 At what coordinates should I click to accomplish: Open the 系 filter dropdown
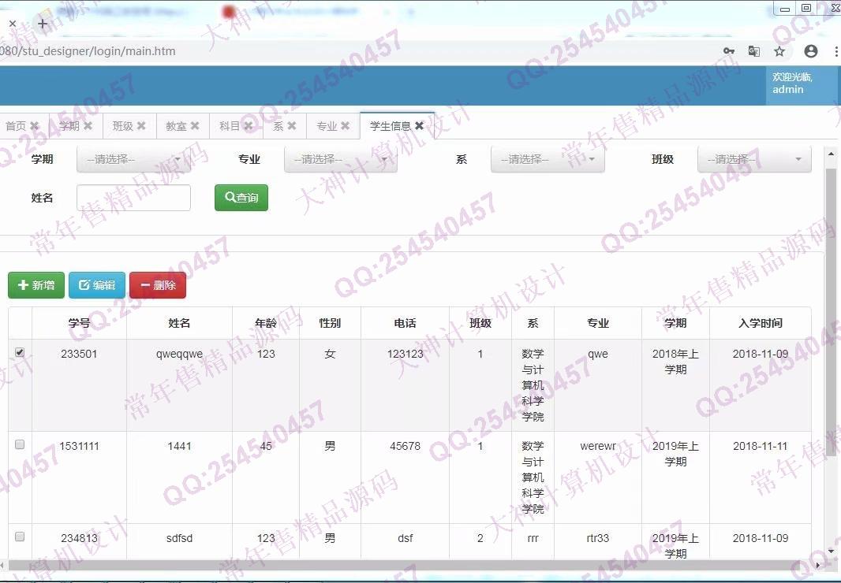(548, 159)
